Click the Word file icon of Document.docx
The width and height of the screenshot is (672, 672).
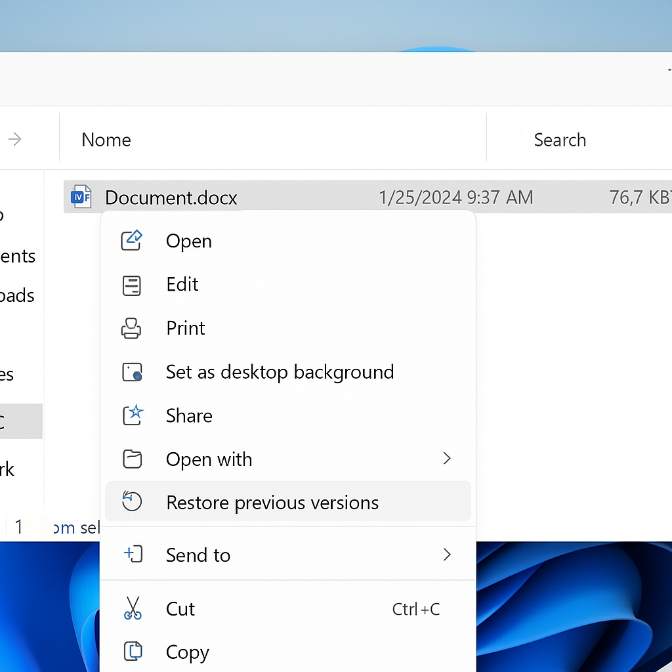click(81, 197)
